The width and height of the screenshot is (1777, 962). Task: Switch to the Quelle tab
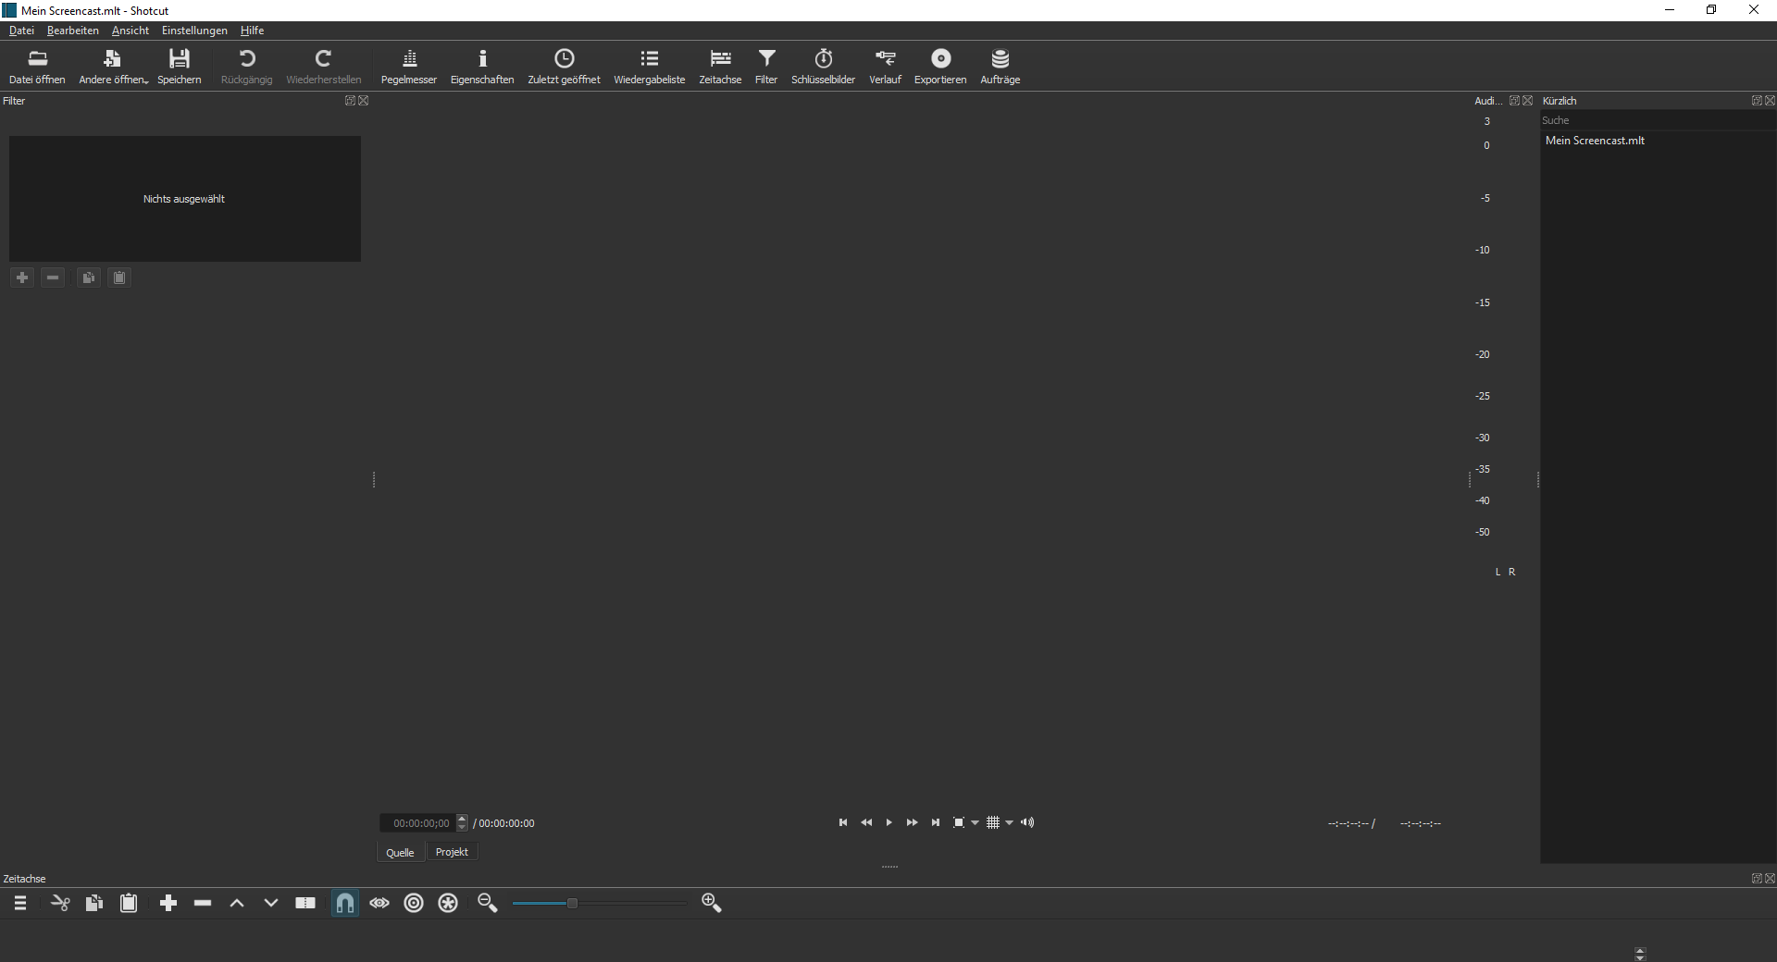click(x=400, y=852)
